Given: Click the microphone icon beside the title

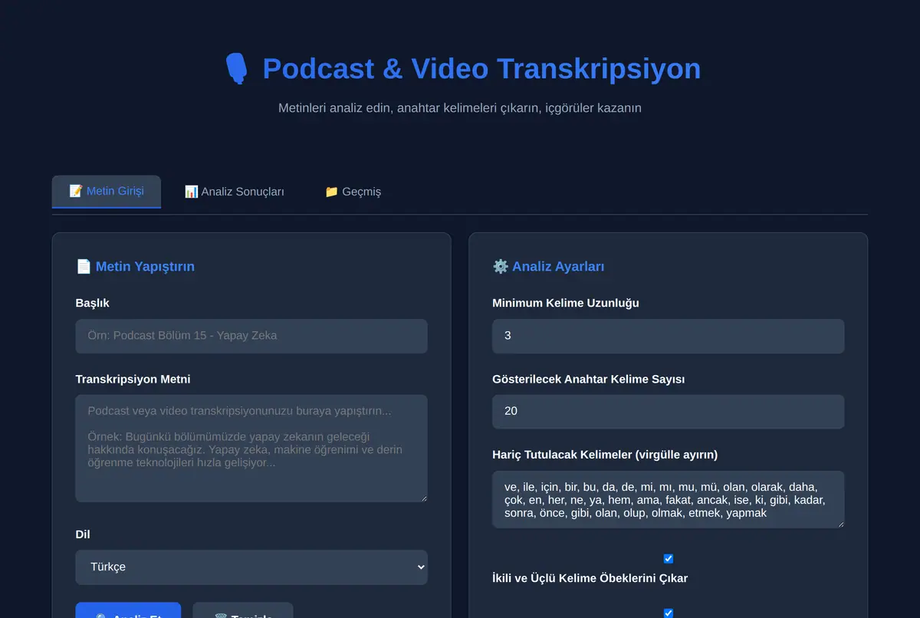Looking at the screenshot, I should pos(236,68).
